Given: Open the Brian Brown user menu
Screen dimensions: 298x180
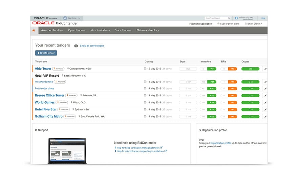Looking at the screenshot, I should tap(254, 24).
